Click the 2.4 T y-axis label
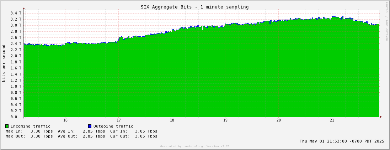Image resolution: width=390 pixels, height=150 pixels. [x=16, y=43]
